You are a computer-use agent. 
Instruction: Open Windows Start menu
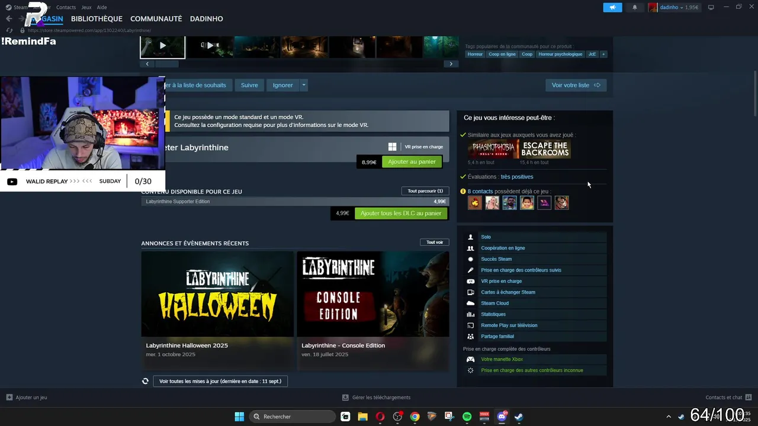pos(239,417)
